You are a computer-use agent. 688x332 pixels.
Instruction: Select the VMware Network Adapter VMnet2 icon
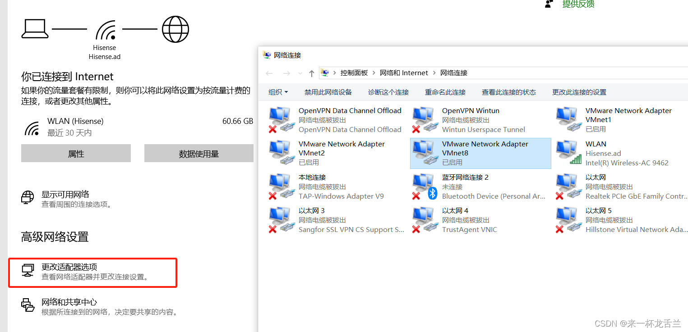coord(282,153)
